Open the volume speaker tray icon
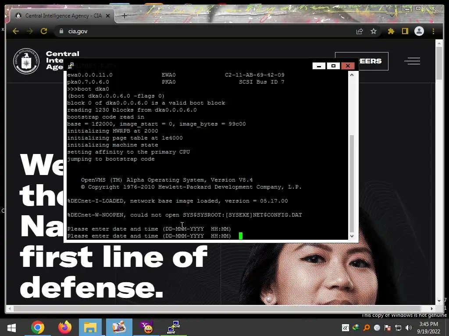 coord(409,328)
